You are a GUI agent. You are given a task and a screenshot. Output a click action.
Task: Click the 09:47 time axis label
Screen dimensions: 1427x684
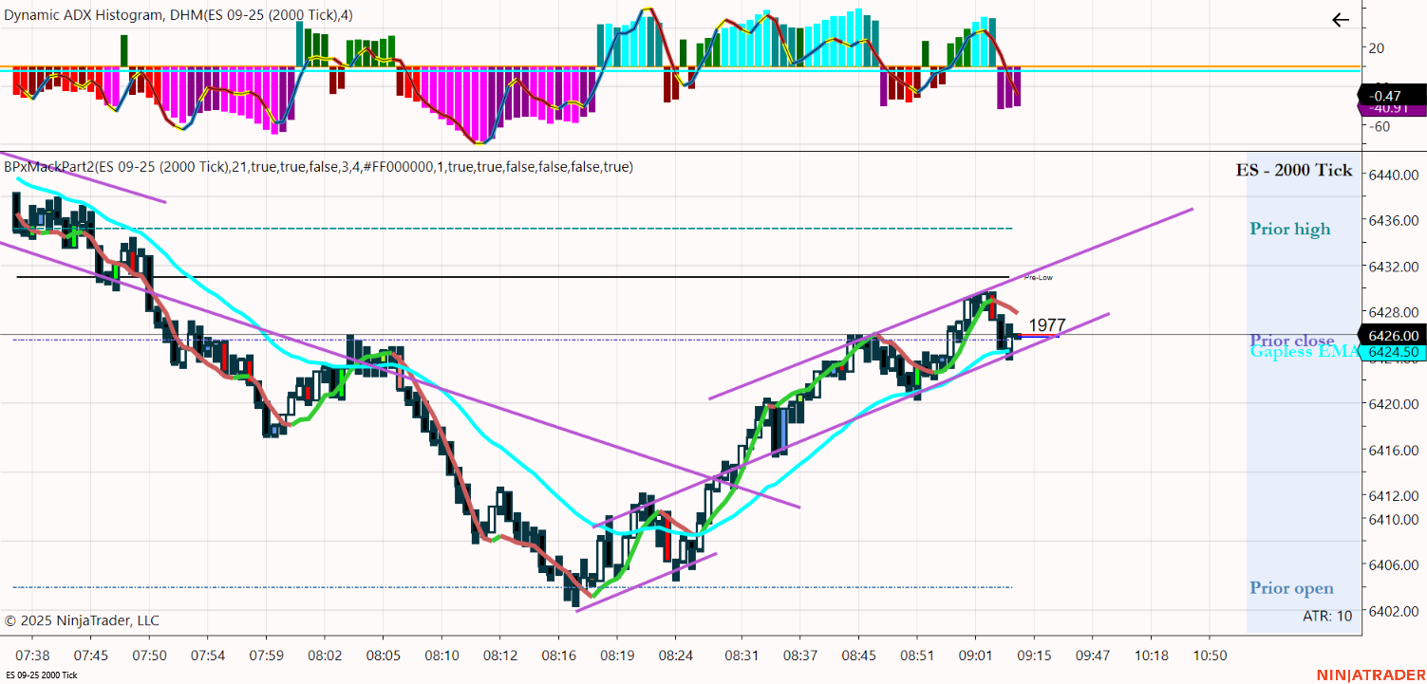1092,656
